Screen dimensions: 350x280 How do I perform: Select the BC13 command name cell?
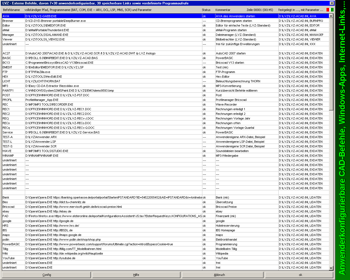point(13,63)
